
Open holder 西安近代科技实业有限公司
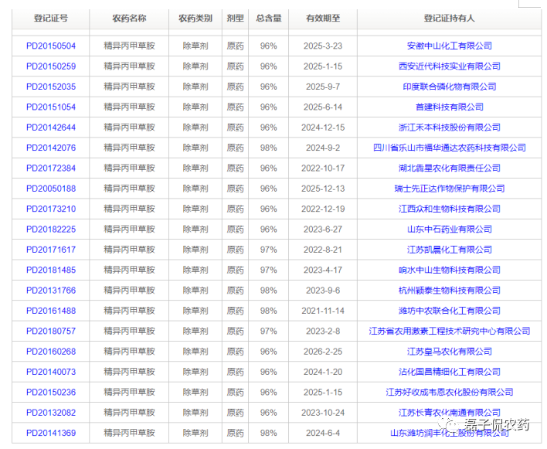450,66
